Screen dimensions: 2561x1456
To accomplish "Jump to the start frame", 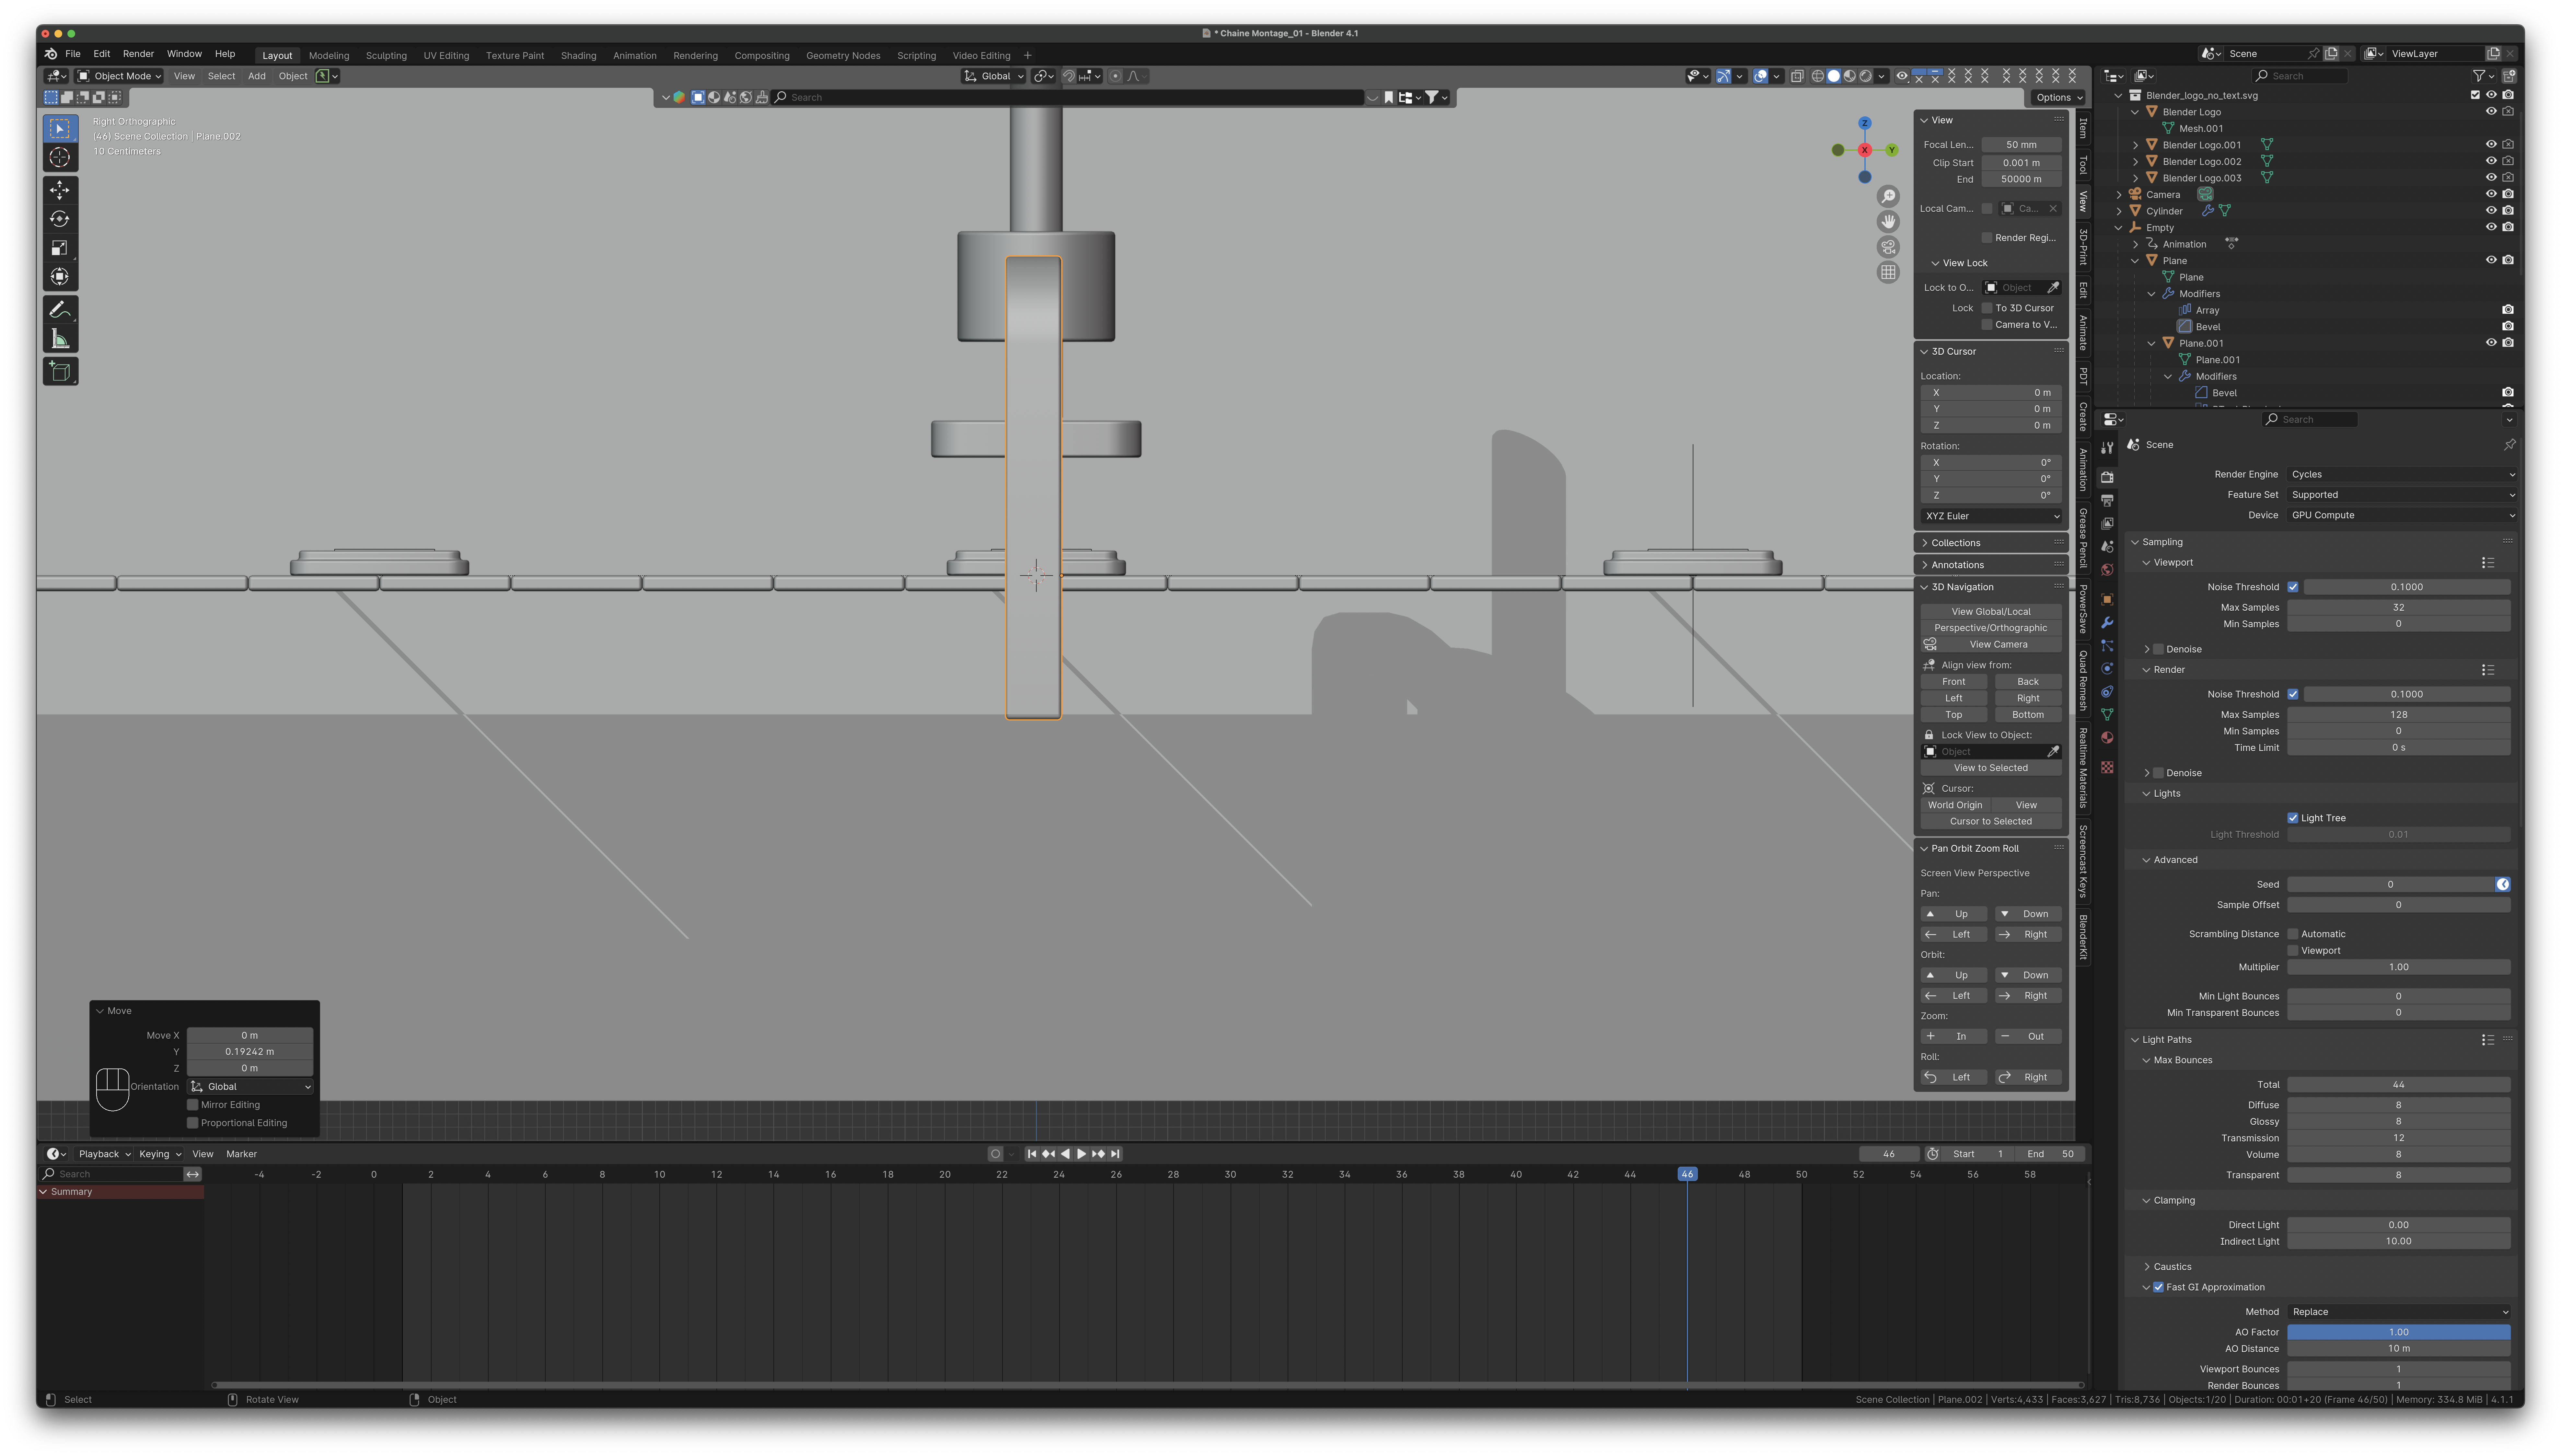I will click(x=1032, y=1154).
